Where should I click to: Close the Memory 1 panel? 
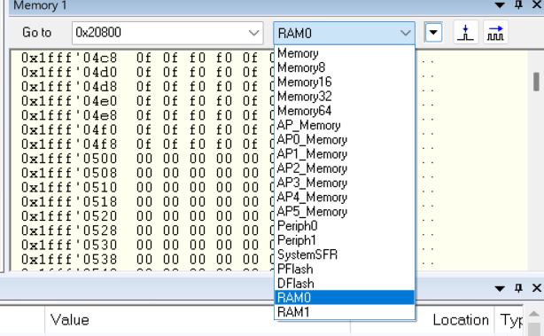click(537, 4)
